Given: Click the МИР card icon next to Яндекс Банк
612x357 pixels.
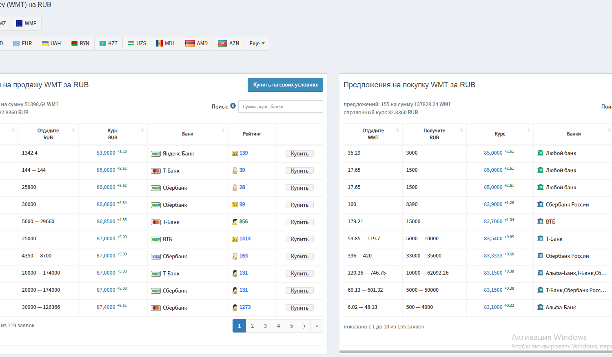Looking at the screenshot, I should click(156, 154).
